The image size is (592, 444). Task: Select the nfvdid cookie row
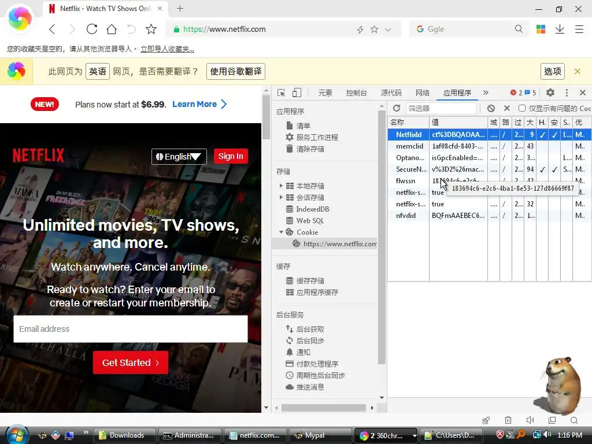490,216
